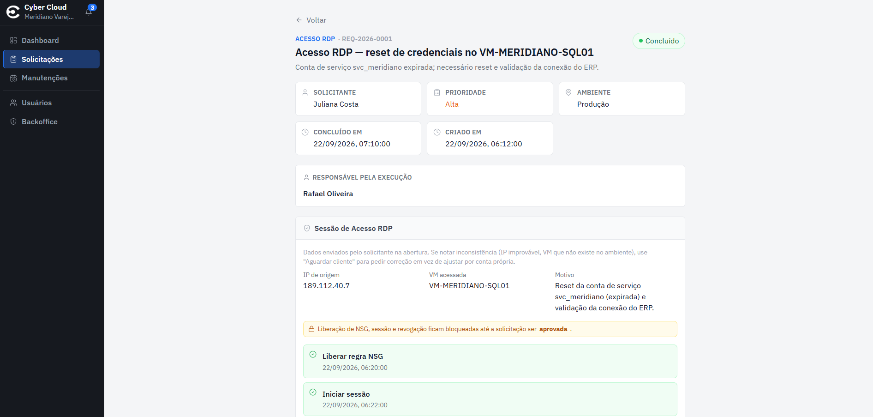
Task: Click the Manutenções calendar icon
Action: click(x=13, y=78)
